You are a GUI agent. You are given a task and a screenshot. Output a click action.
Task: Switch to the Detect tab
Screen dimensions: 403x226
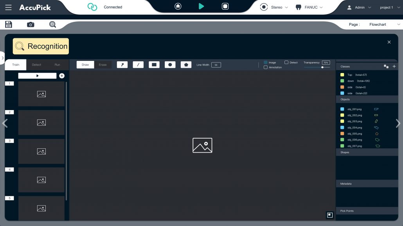[36, 65]
